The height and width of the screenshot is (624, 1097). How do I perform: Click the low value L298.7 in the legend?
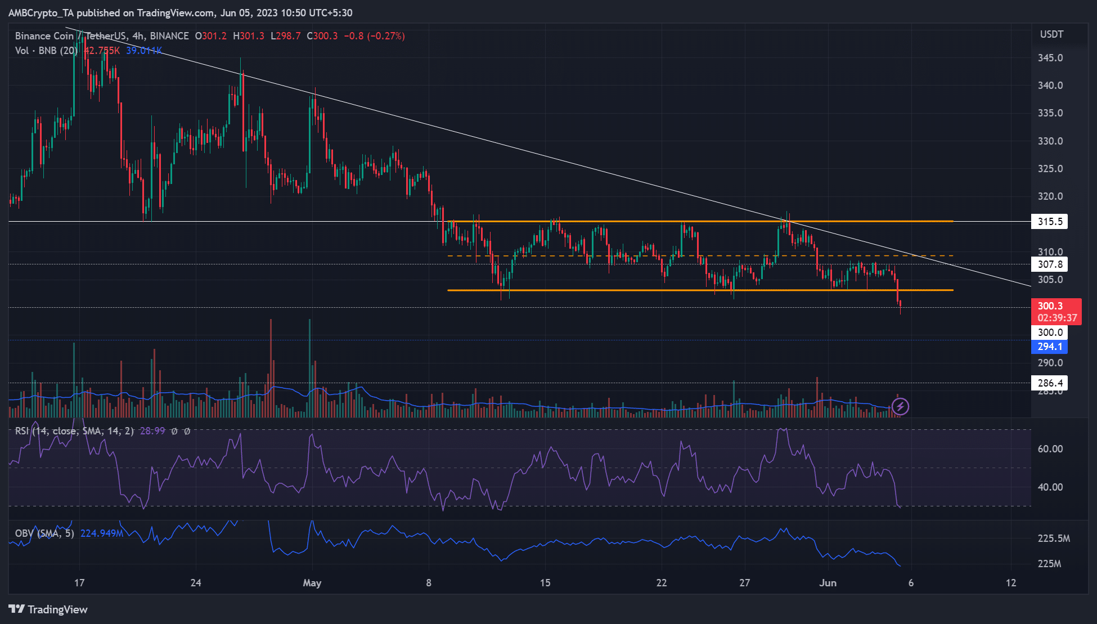click(286, 36)
